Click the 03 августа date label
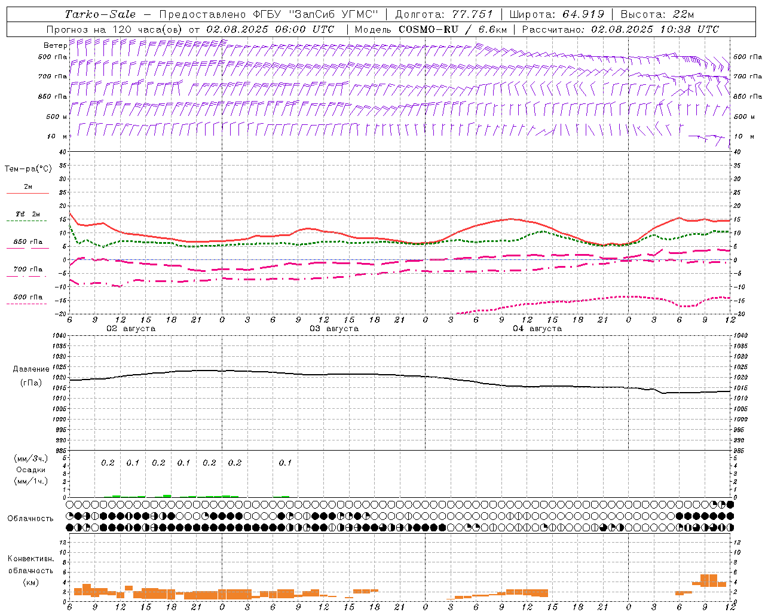The height and width of the screenshot is (612, 765). pos(334,329)
